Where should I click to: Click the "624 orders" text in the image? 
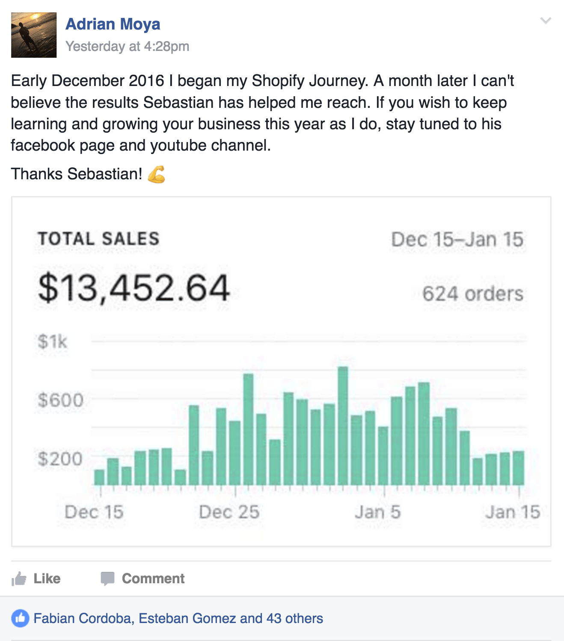pyautogui.click(x=472, y=294)
